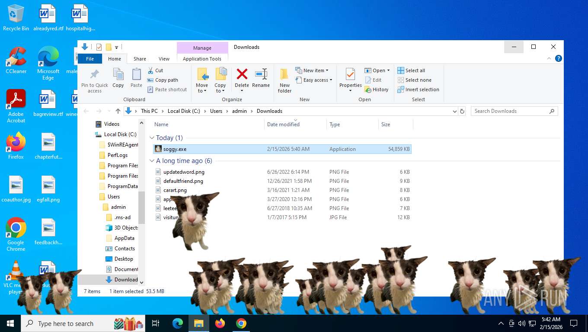The width and height of the screenshot is (588, 332).
Task: Select ProgramData in navigation tree
Action: (118, 186)
